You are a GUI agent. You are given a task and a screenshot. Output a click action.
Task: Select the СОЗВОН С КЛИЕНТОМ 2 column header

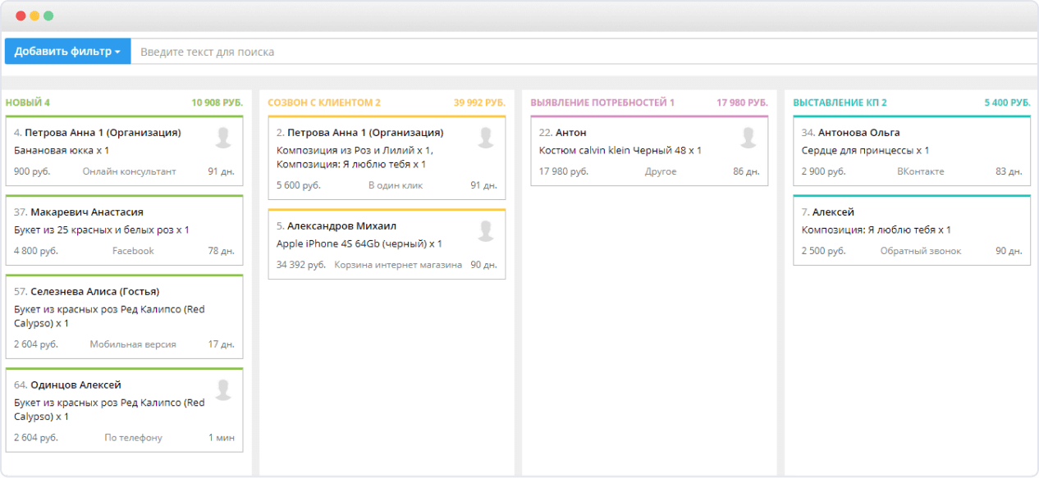[x=324, y=102]
